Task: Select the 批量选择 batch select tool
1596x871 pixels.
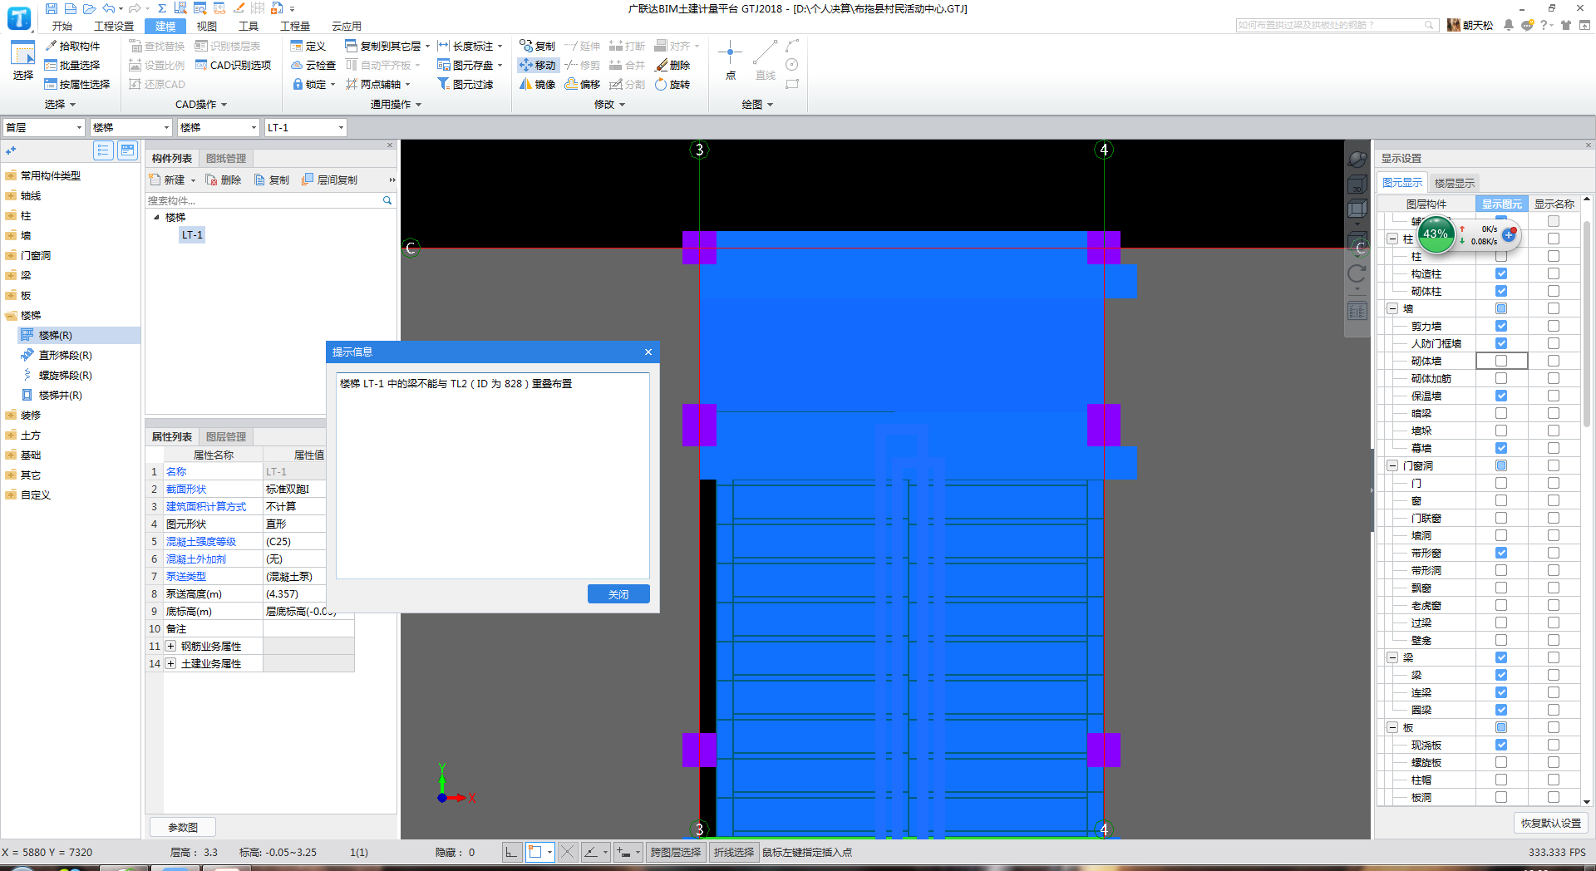Action: click(72, 65)
